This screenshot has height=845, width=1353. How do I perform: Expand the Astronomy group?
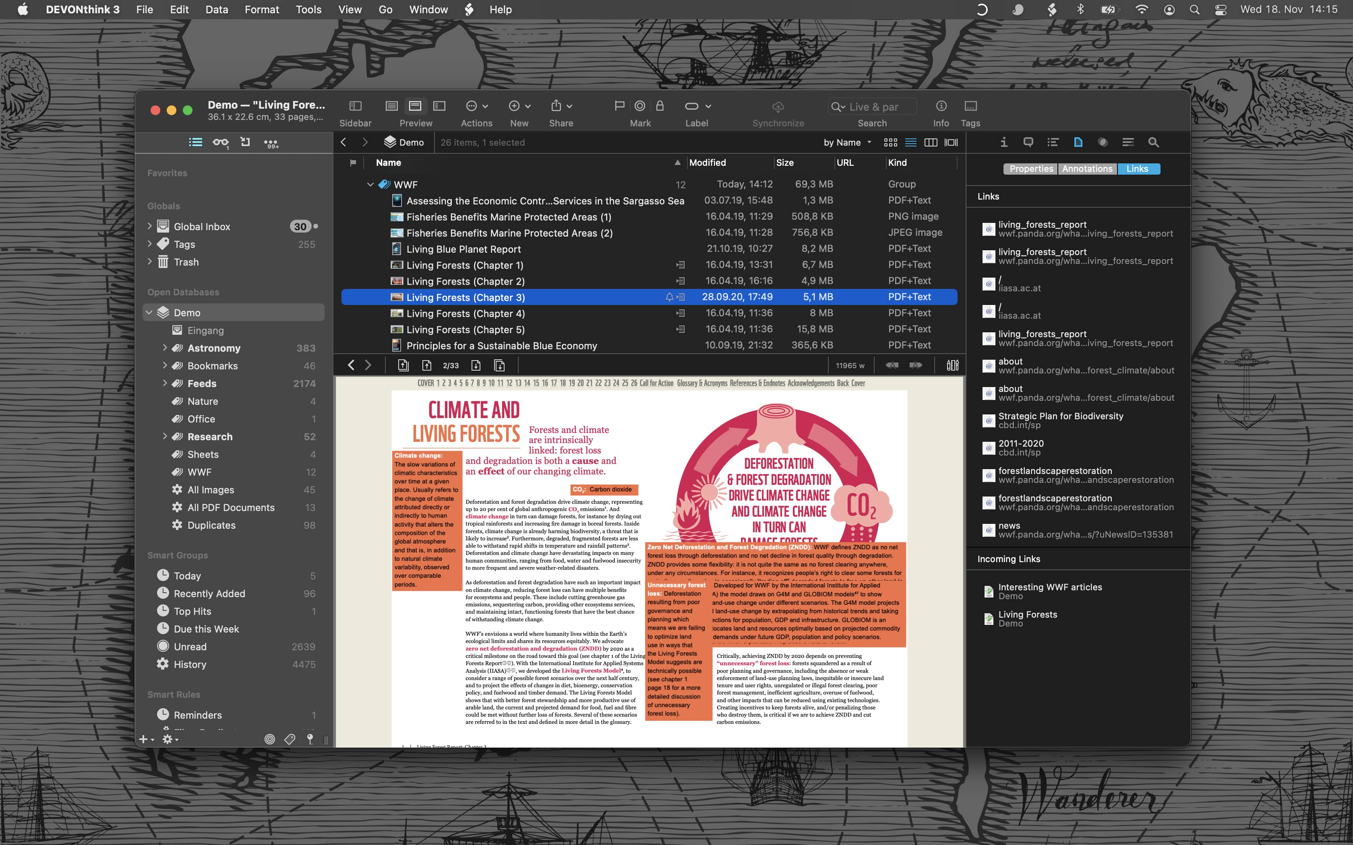(x=164, y=348)
